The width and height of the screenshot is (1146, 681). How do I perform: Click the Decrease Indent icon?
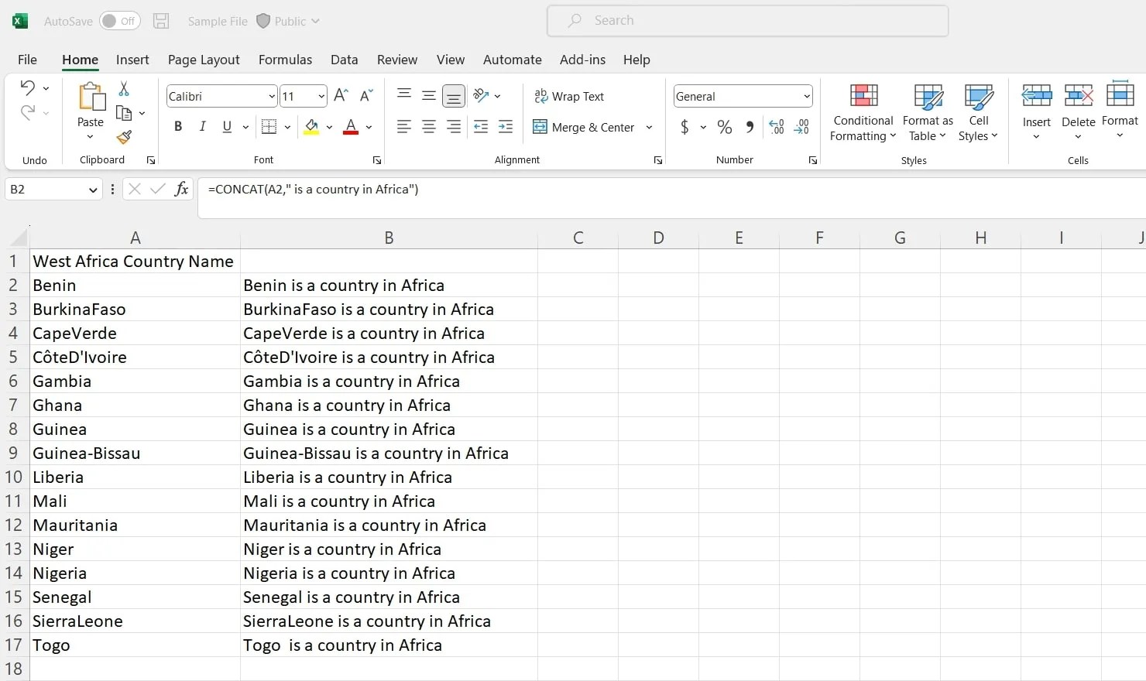[481, 127]
